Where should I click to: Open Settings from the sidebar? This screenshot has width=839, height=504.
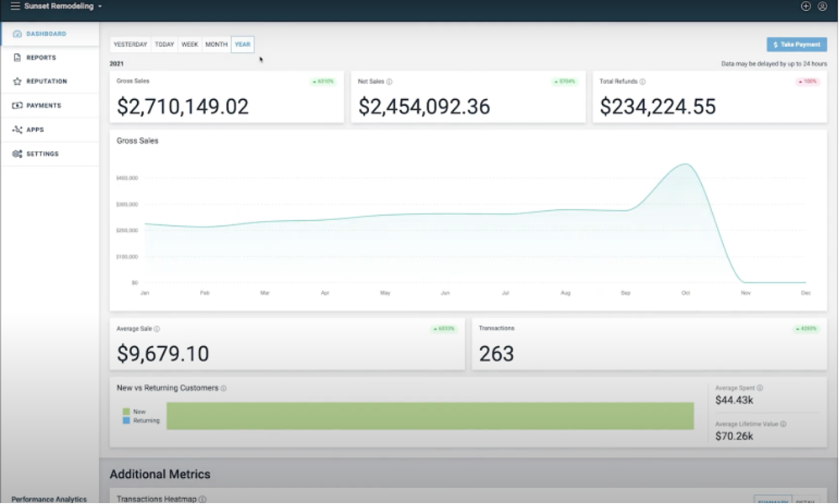[38, 154]
